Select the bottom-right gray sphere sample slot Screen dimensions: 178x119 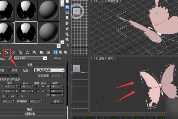(x=49, y=33)
